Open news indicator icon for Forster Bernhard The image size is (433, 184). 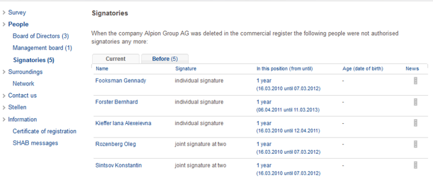pos(415,102)
